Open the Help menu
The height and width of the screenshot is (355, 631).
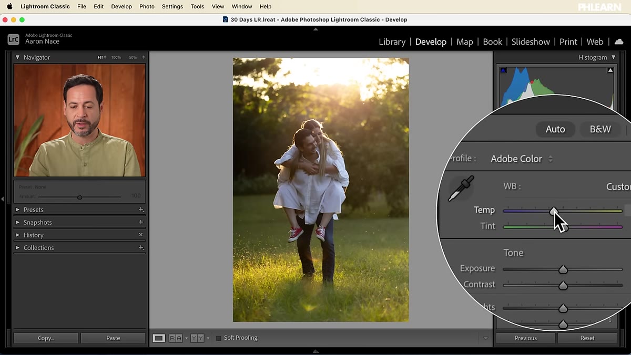pyautogui.click(x=266, y=6)
